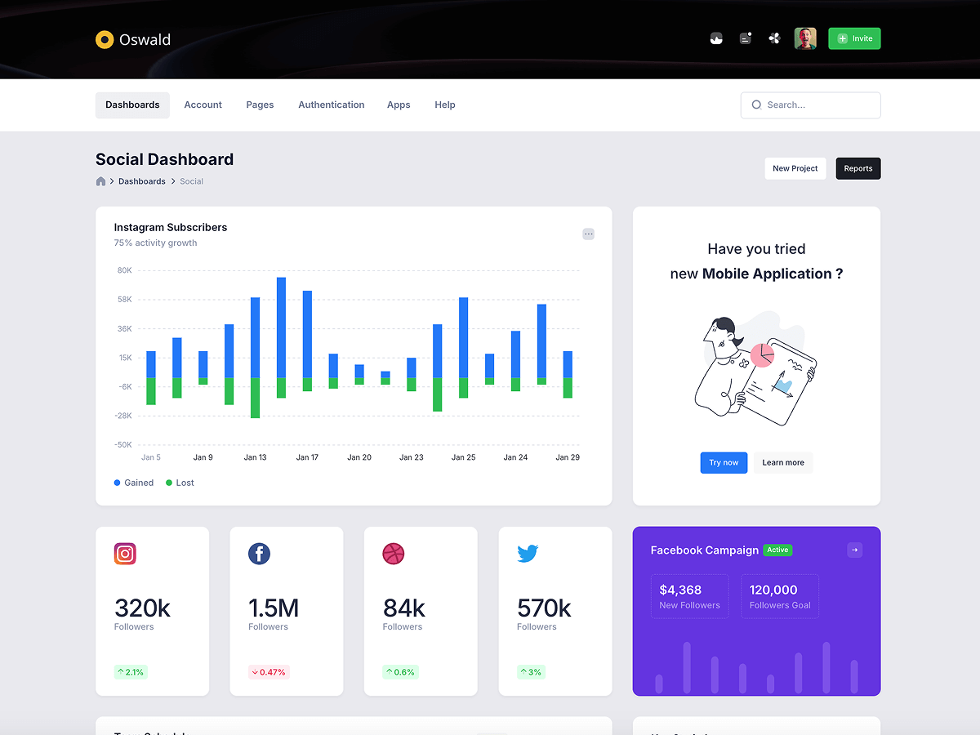The height and width of the screenshot is (735, 980).
Task: Expand the Account menu in the navigation bar
Action: [203, 105]
